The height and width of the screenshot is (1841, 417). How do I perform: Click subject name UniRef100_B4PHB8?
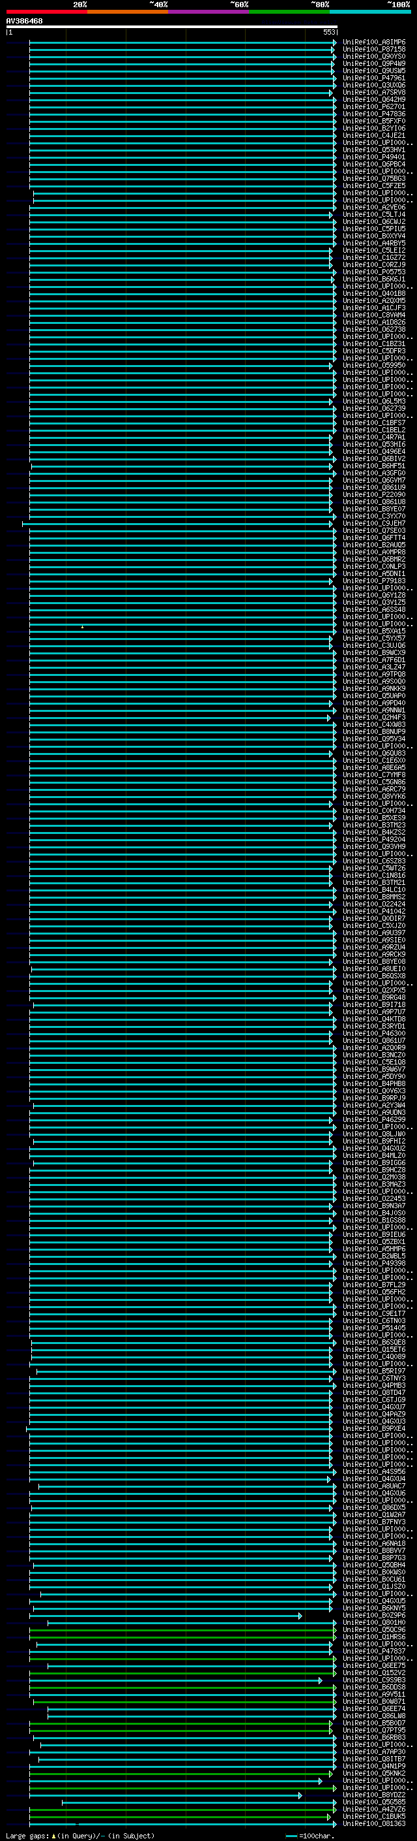[374, 1083]
